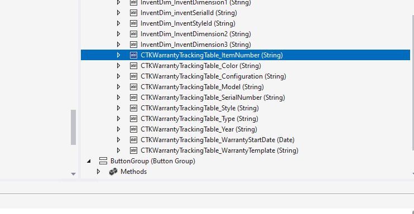Expand InventDim_inventSerialId node
Viewport: 414px width, 214px height.
tap(118, 13)
